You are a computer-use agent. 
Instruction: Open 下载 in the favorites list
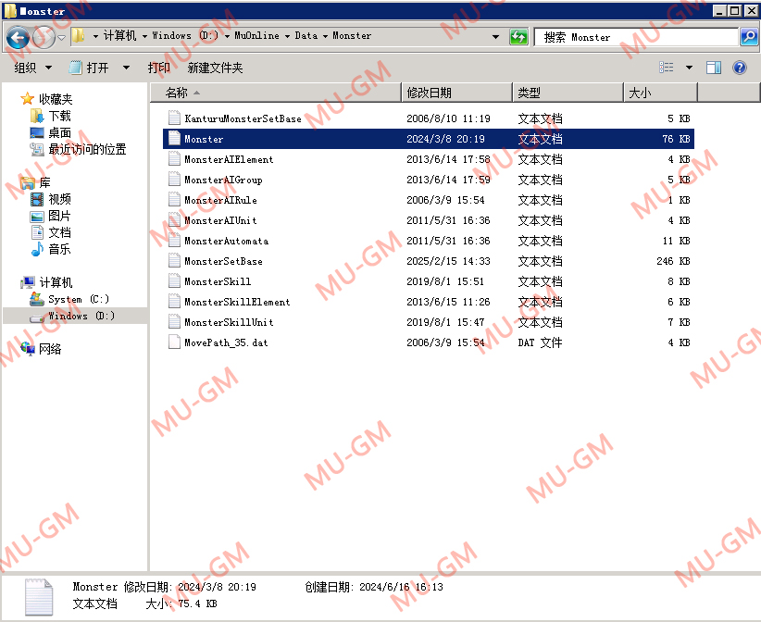coord(59,116)
